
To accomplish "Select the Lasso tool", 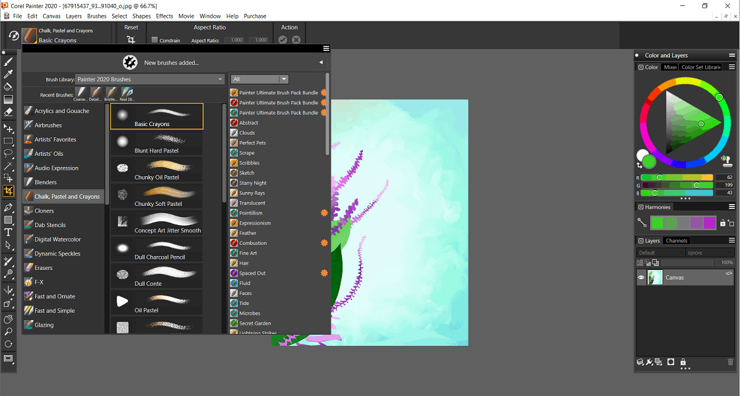I will coord(8,153).
